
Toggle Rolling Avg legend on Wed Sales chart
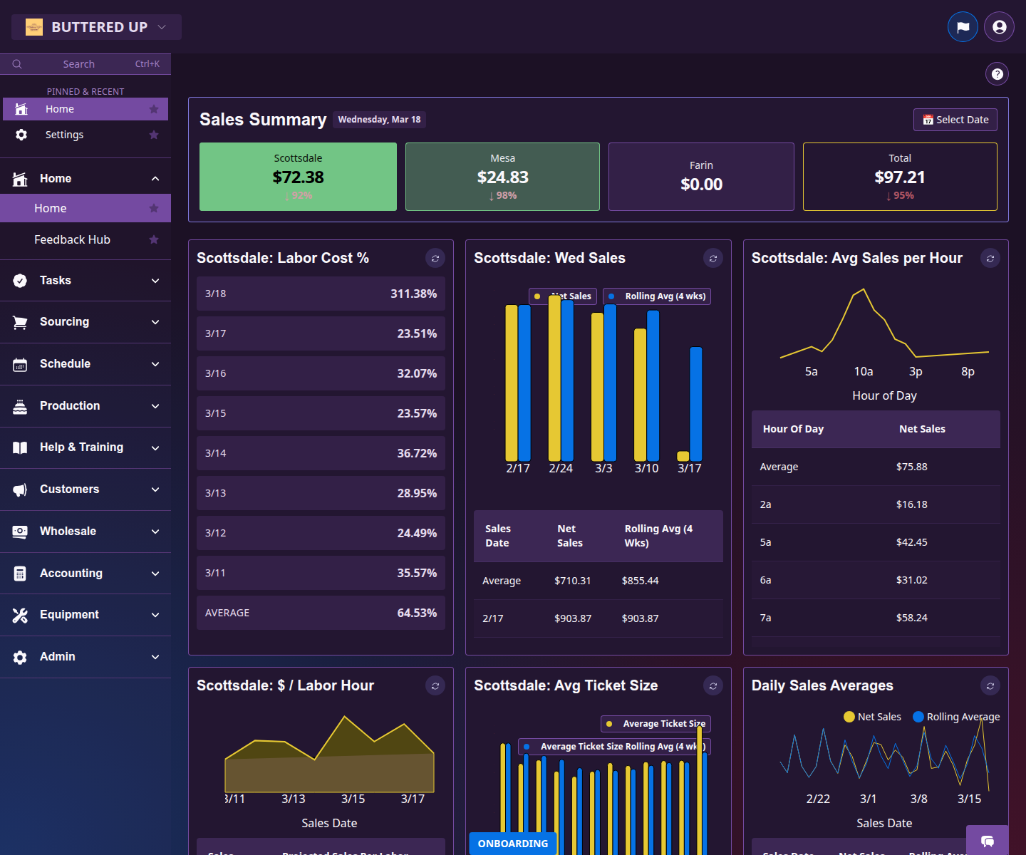click(655, 296)
